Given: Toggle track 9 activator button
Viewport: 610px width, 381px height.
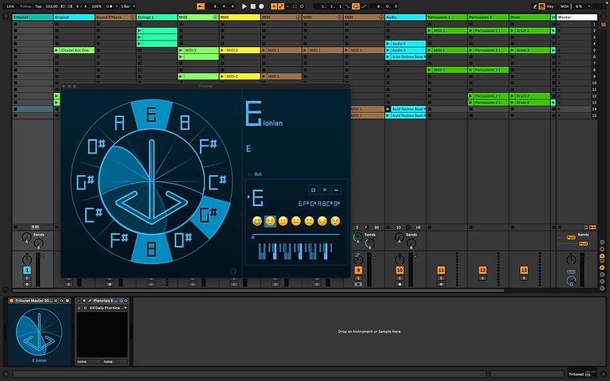Looking at the screenshot, I should 358,270.
